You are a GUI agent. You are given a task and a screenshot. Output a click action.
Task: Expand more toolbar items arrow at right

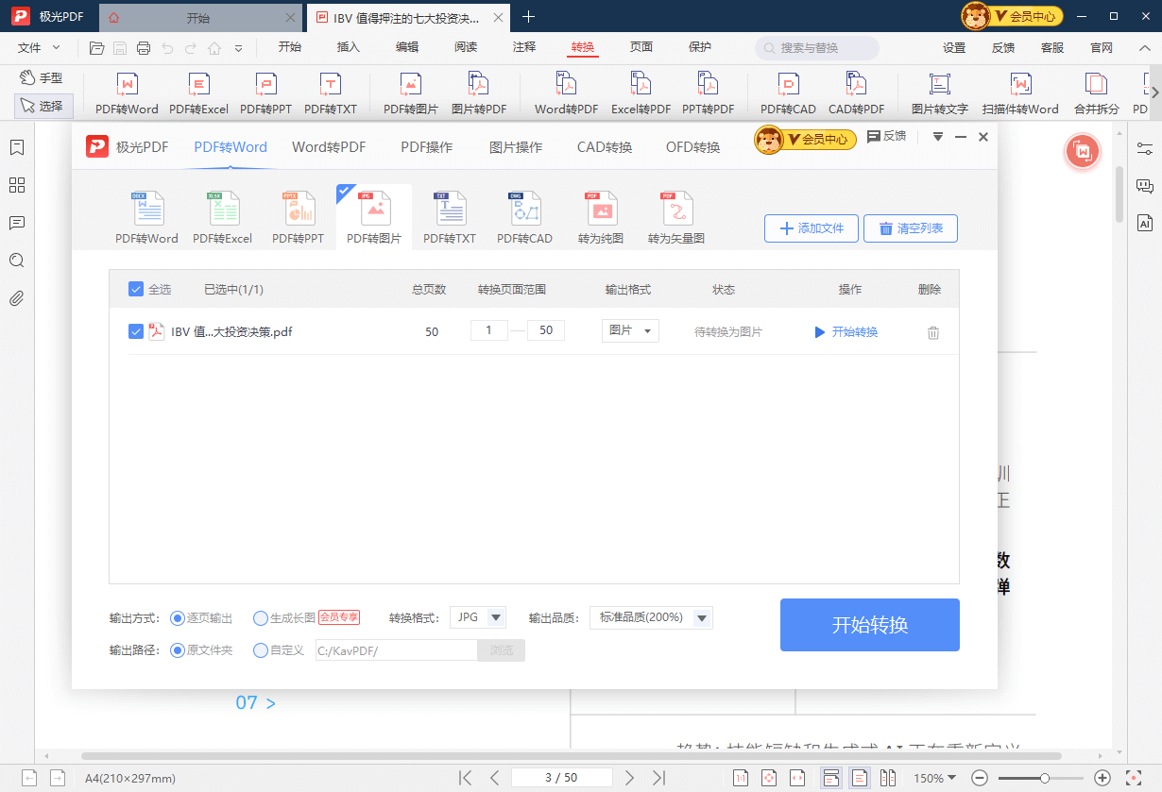point(1154,92)
